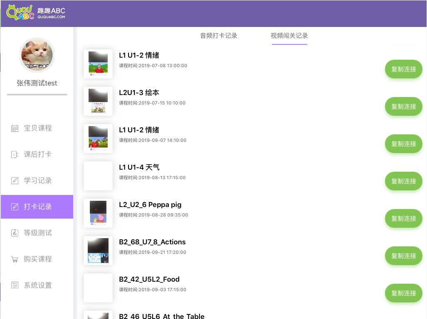Click the test icon beside 等级测试

(15, 233)
